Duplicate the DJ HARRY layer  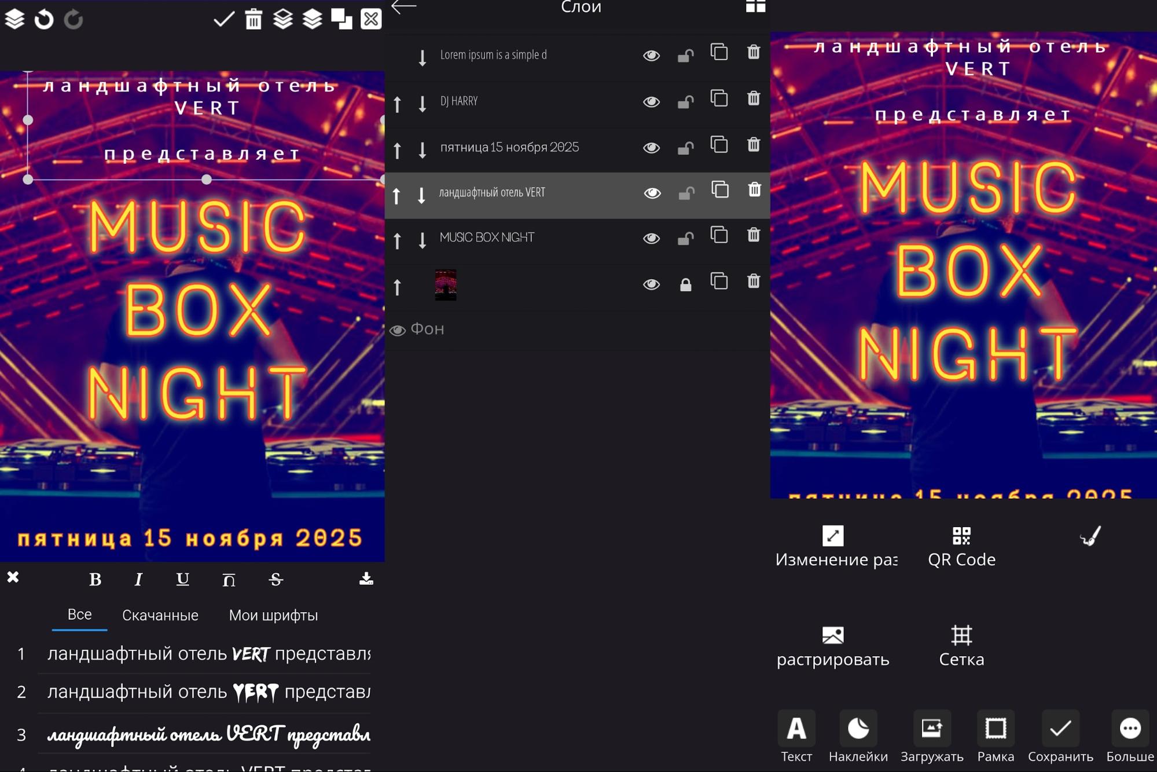[x=719, y=99]
